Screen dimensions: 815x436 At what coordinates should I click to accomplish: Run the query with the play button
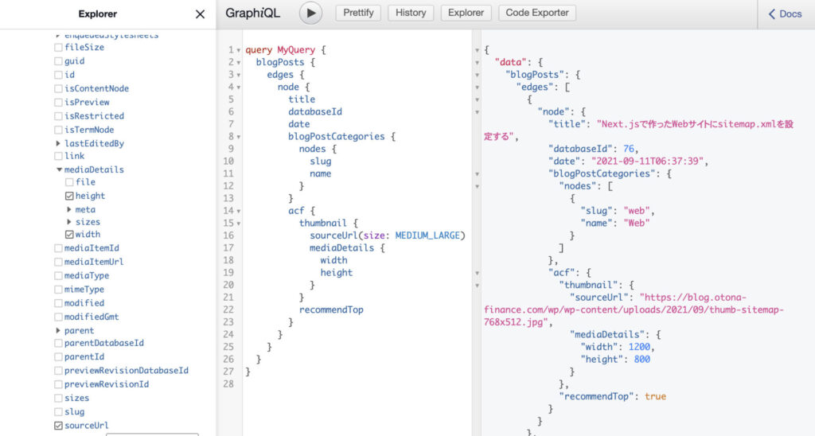coord(310,13)
